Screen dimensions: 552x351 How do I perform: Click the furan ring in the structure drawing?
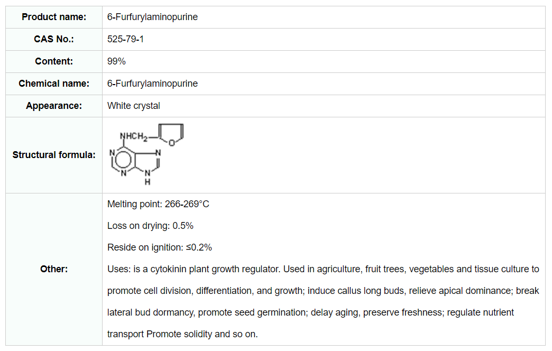click(x=173, y=133)
